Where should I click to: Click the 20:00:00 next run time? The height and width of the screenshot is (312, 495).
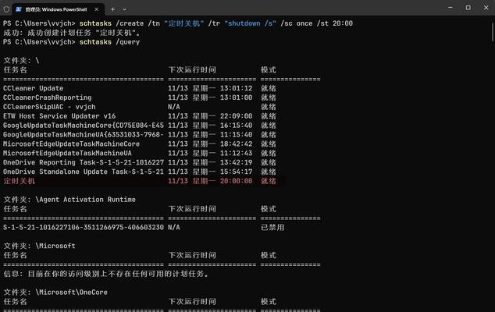(236, 181)
